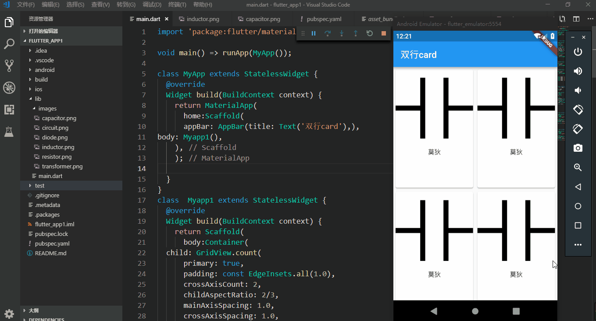Open the Extensions view in activity bar

[x=9, y=110]
